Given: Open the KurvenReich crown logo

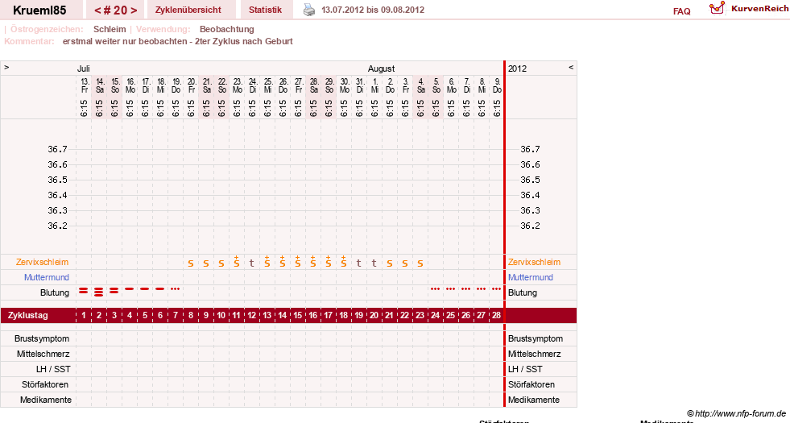Looking at the screenshot, I should coord(717,8).
